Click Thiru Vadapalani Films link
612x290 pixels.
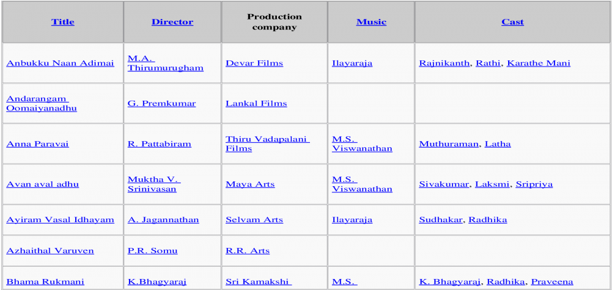tap(268, 144)
